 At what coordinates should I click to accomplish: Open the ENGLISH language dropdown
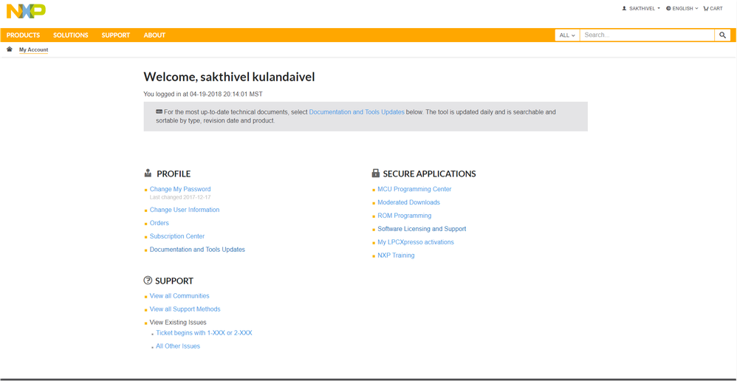pyautogui.click(x=682, y=8)
